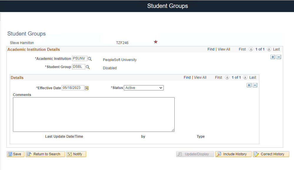
Task: Add a new Academic Institution row
Action: (x=273, y=57)
